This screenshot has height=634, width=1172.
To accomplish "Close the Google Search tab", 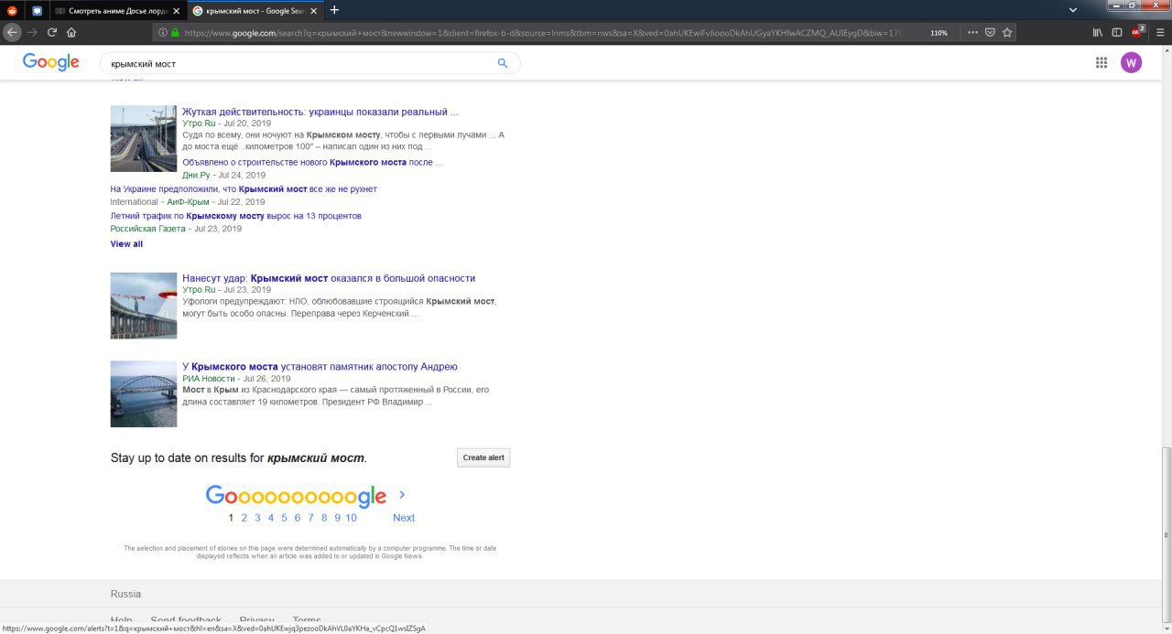I will tap(313, 11).
